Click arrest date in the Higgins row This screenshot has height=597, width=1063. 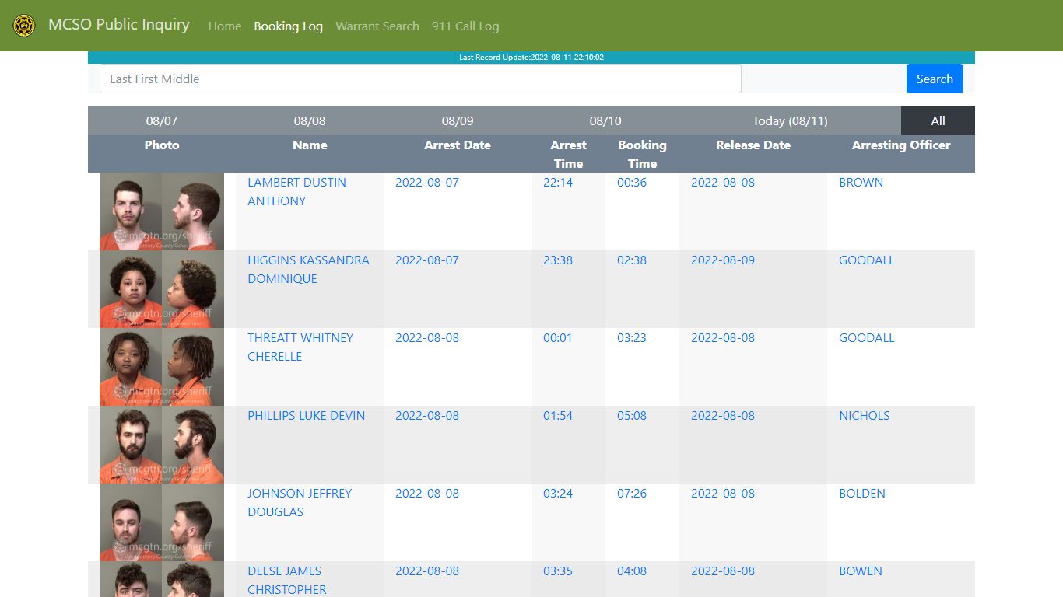(x=427, y=260)
